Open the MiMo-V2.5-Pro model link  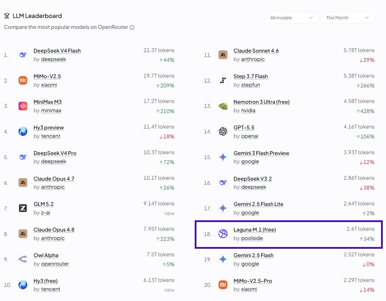[253, 281]
